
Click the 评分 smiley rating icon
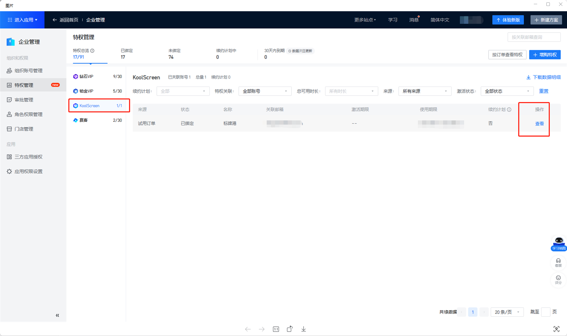(558, 280)
